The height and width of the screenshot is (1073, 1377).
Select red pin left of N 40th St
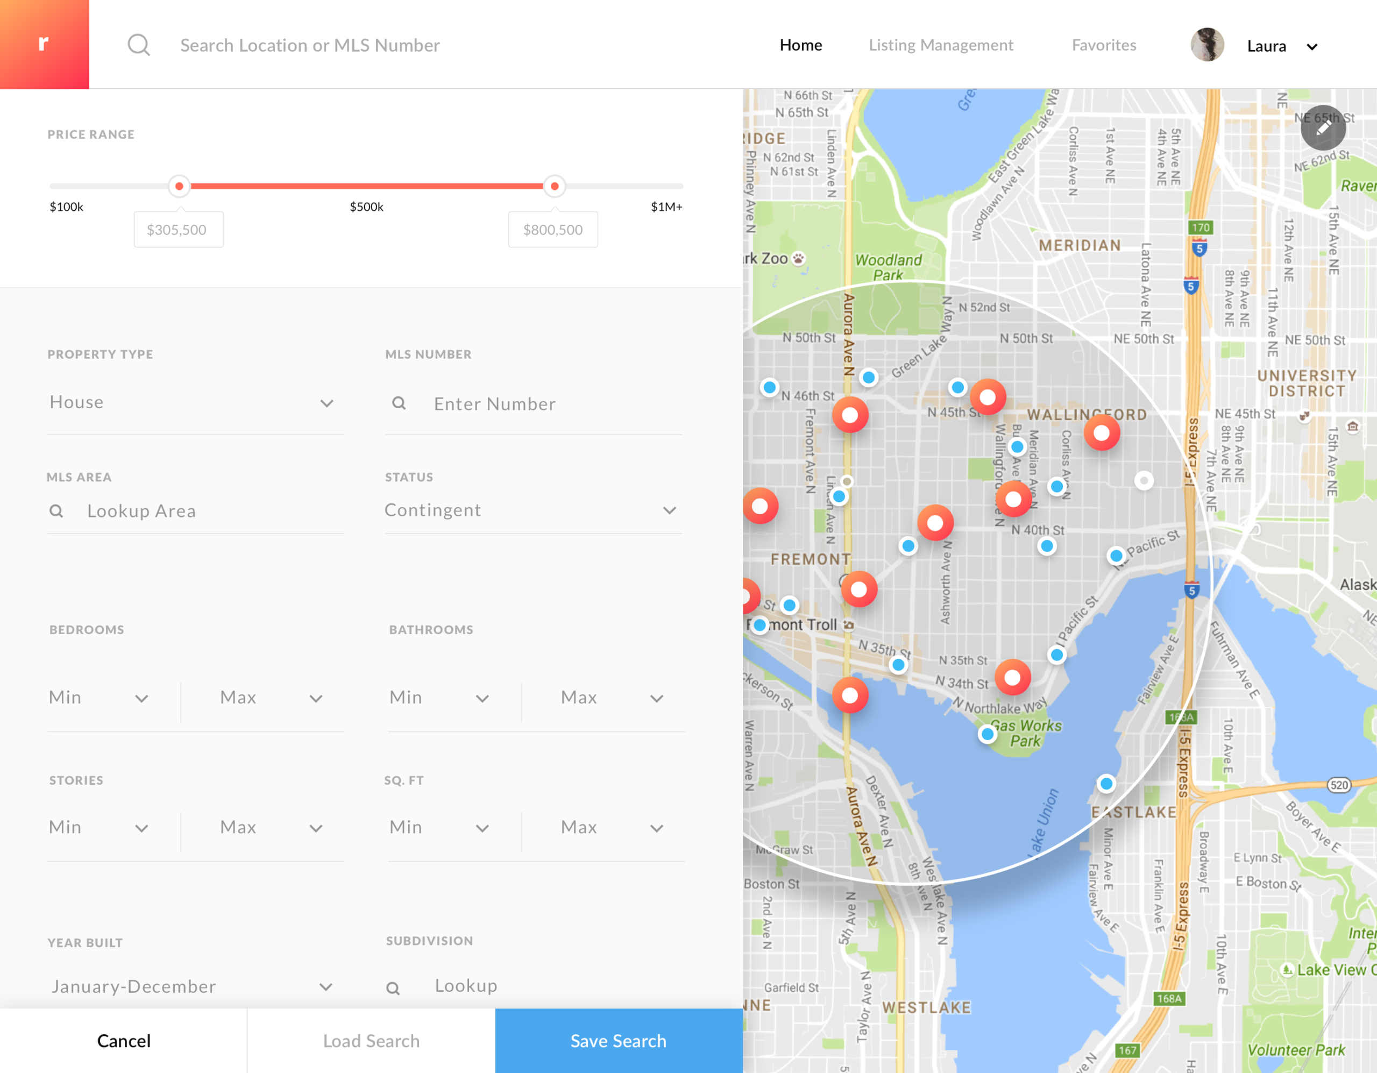click(935, 523)
